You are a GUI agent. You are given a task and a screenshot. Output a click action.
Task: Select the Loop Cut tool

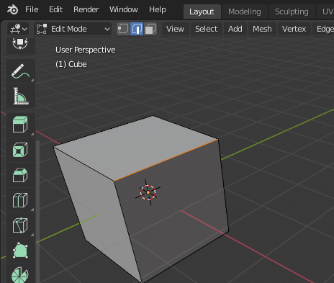pyautogui.click(x=21, y=200)
